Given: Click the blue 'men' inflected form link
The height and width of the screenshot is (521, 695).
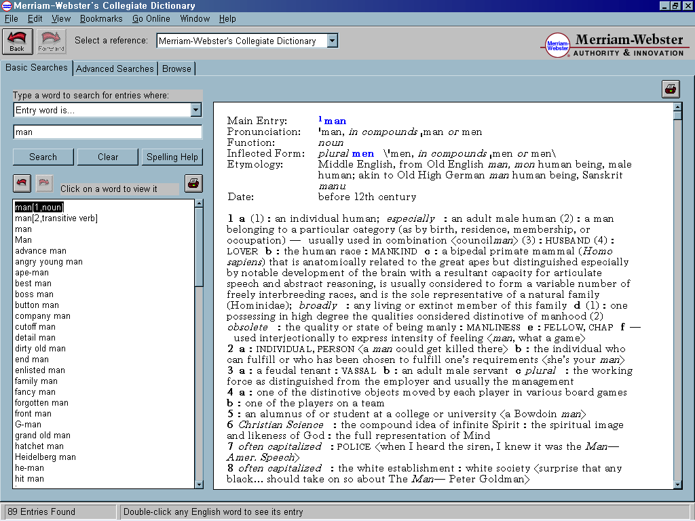Looking at the screenshot, I should coord(362,153).
